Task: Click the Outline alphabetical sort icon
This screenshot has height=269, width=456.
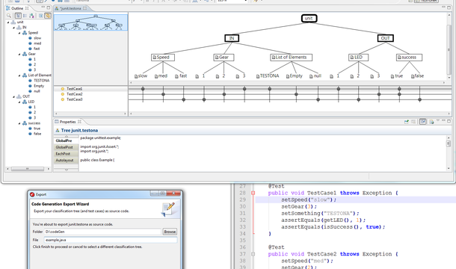Action: (x=31, y=16)
